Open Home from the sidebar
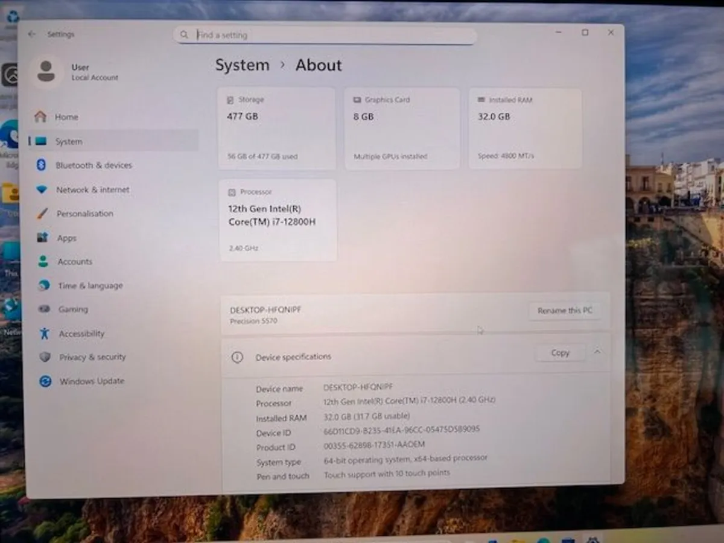 pos(66,116)
